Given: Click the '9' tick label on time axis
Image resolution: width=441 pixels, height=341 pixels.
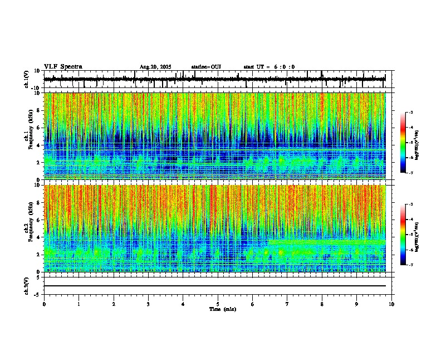Looking at the screenshot, I should [356, 304].
